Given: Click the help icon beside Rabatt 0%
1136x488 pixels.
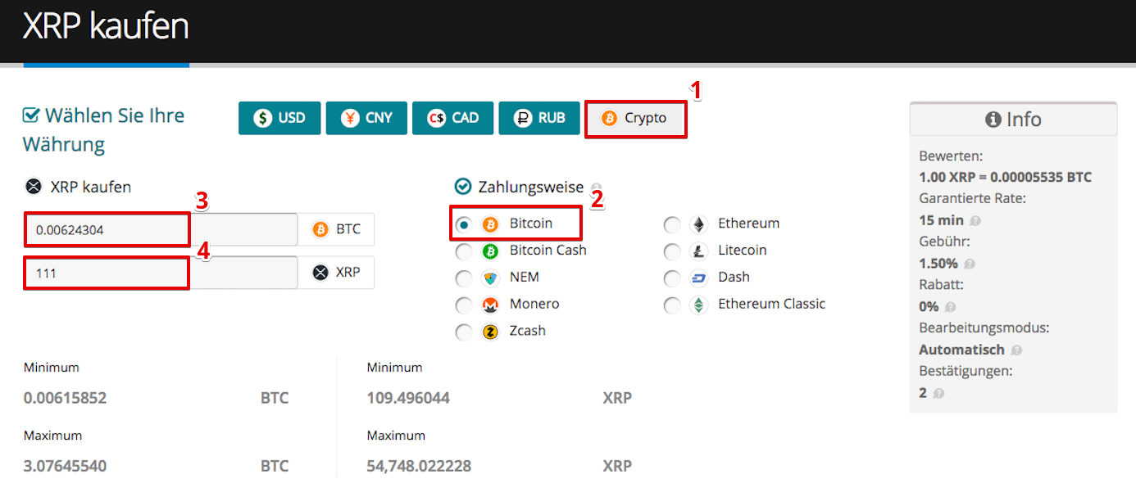Looking at the screenshot, I should pyautogui.click(x=950, y=307).
